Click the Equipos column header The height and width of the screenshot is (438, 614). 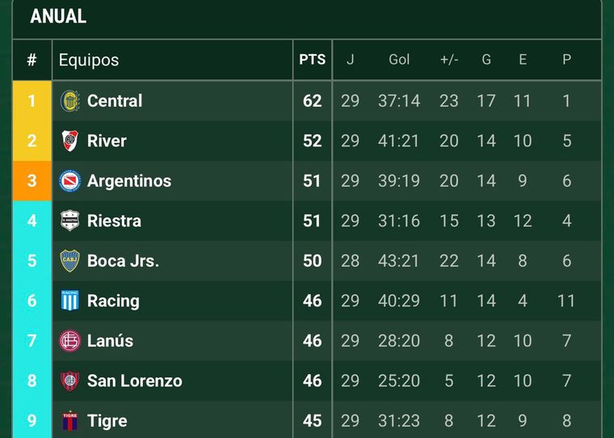tap(89, 60)
